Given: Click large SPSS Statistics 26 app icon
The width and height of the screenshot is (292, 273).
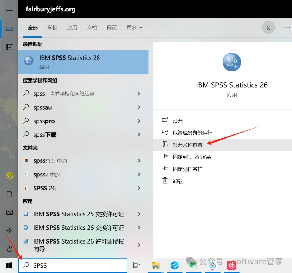Looking at the screenshot, I should point(232,62).
